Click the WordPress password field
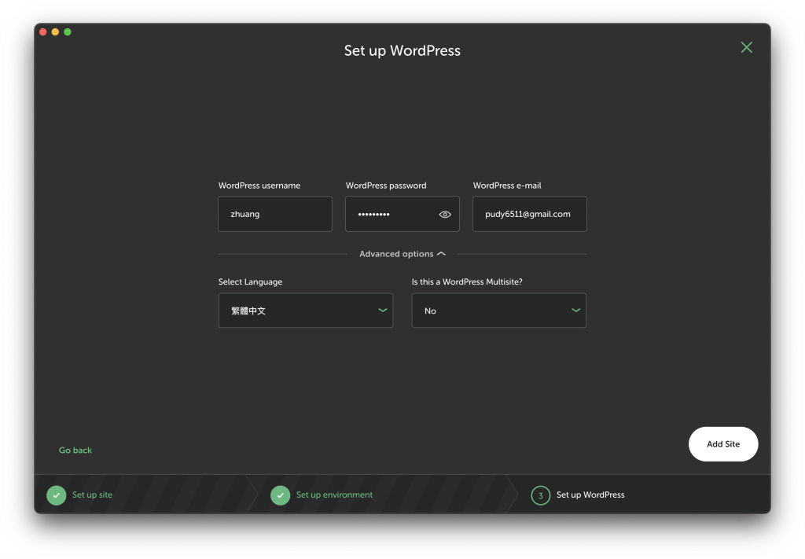This screenshot has height=559, width=805. (x=402, y=214)
